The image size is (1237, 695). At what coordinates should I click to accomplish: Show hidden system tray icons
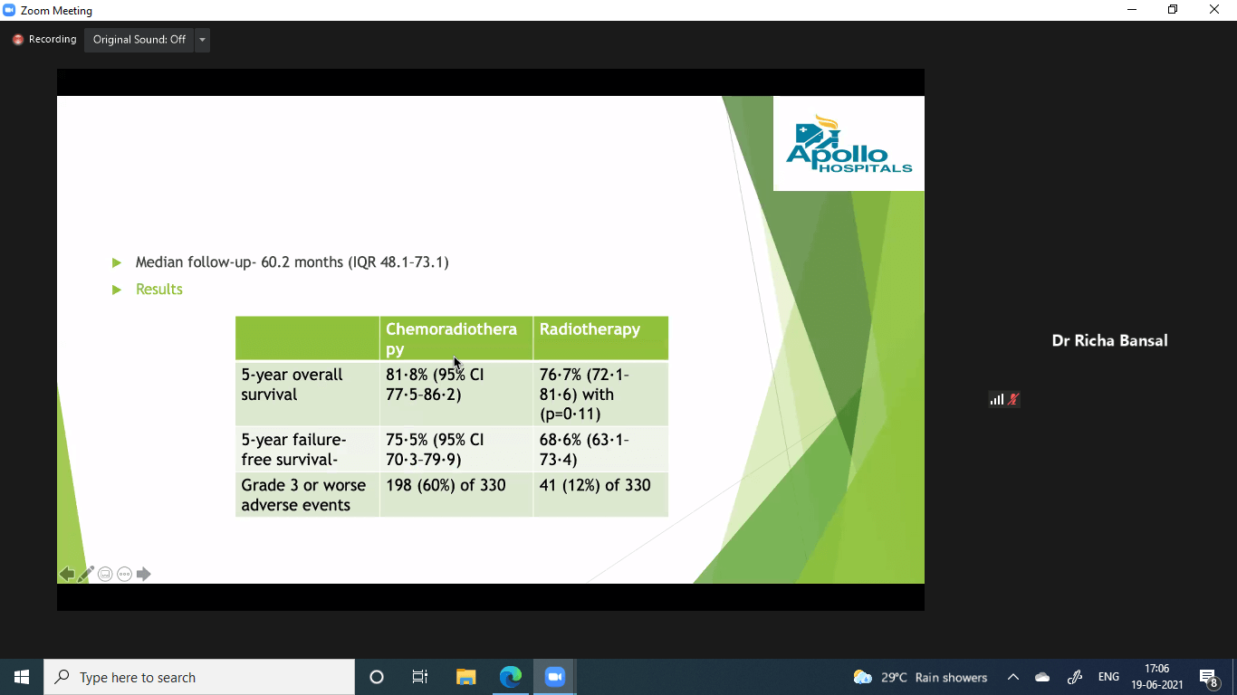pos(1013,677)
